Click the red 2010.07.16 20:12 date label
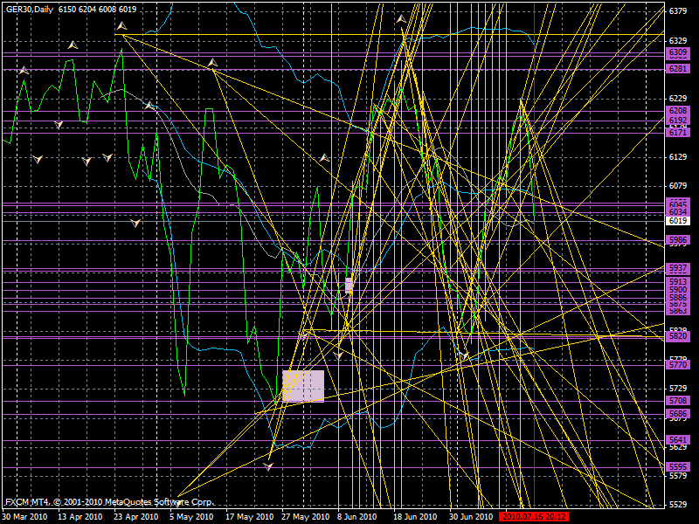The width and height of the screenshot is (699, 524). (534, 516)
